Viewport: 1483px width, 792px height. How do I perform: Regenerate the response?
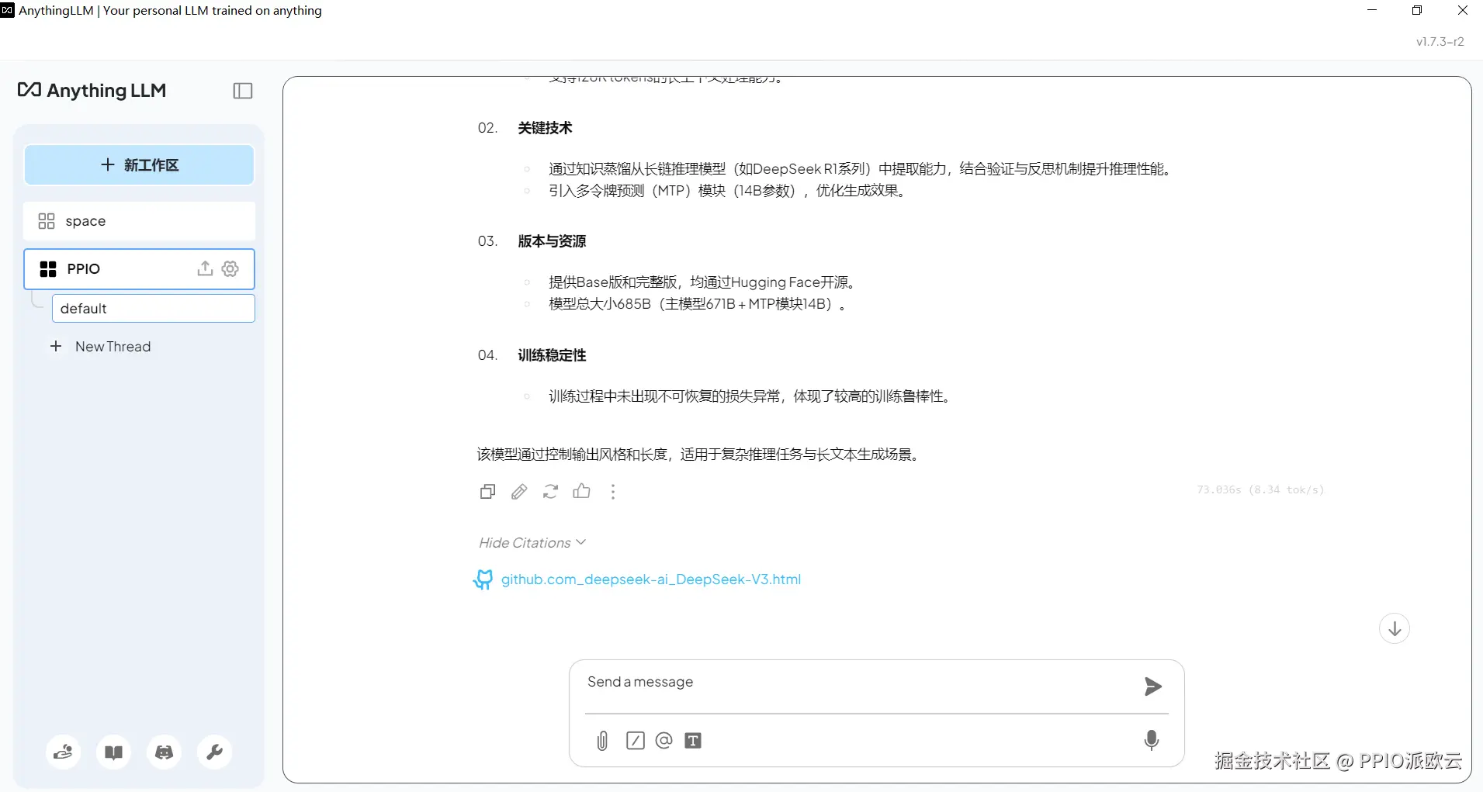tap(550, 492)
